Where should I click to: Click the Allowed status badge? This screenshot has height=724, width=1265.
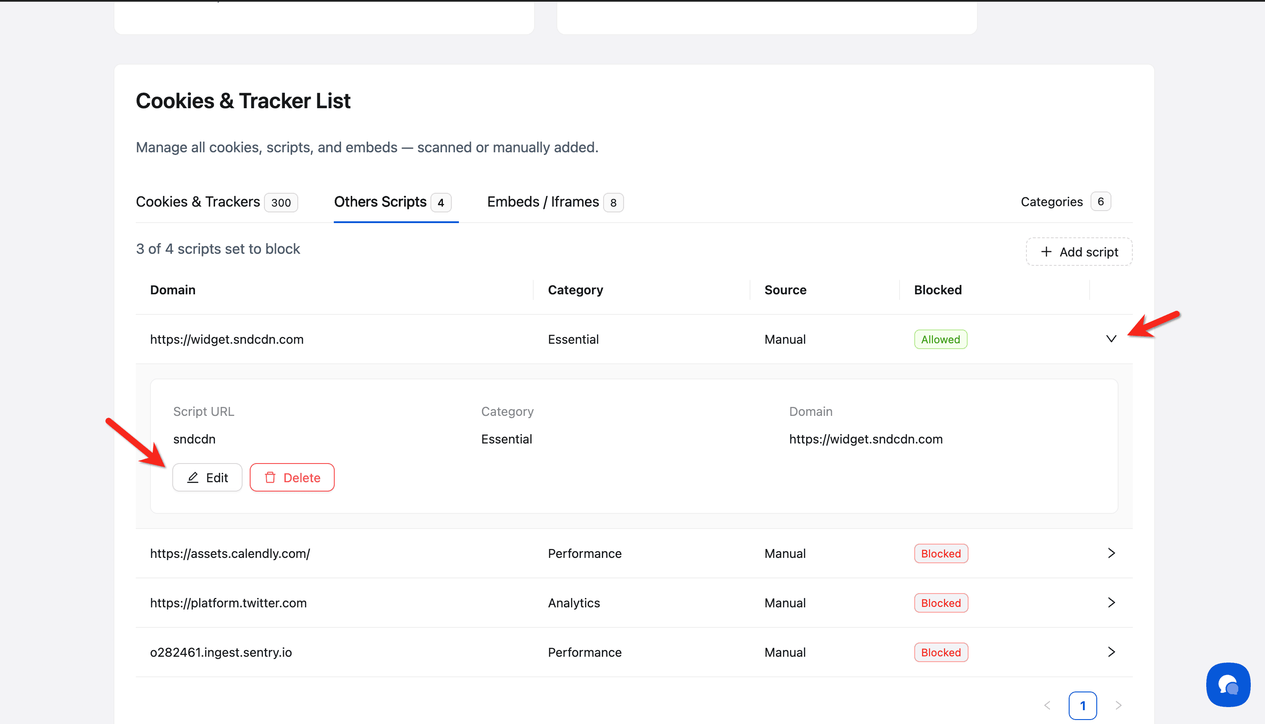pos(941,339)
